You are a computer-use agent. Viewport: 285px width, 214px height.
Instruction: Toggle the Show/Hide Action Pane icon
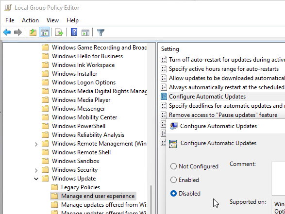[85, 33]
